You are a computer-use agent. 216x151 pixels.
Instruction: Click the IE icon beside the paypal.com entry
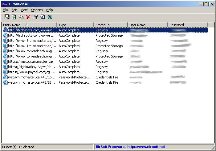click(x=5, y=72)
